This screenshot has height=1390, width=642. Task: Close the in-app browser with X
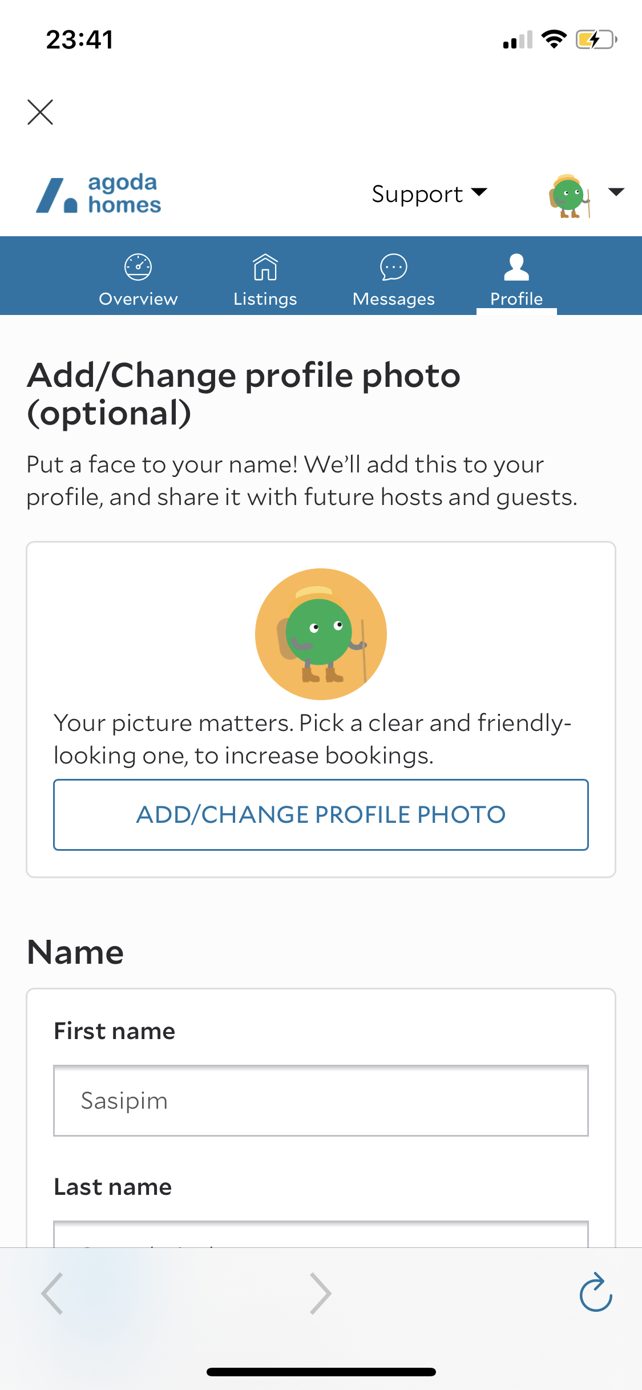(x=40, y=112)
